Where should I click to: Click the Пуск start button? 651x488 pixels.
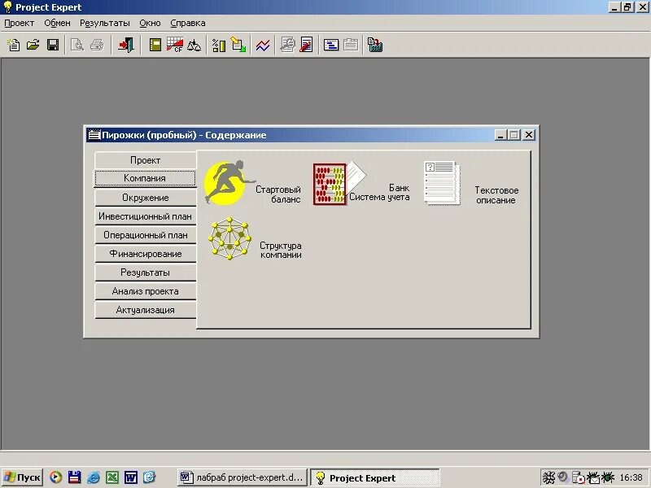24,477
